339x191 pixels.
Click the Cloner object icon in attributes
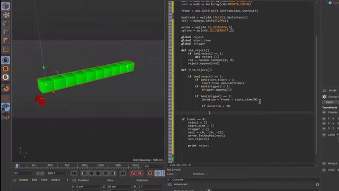click(x=325, y=97)
